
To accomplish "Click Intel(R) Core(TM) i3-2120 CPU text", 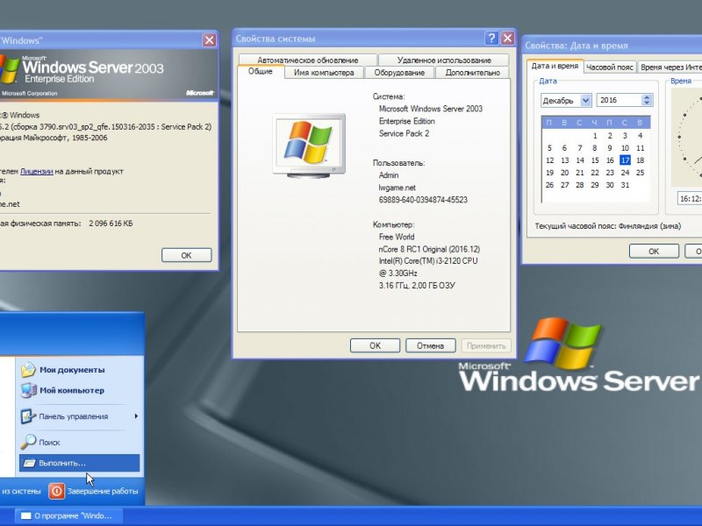I will coord(428,260).
